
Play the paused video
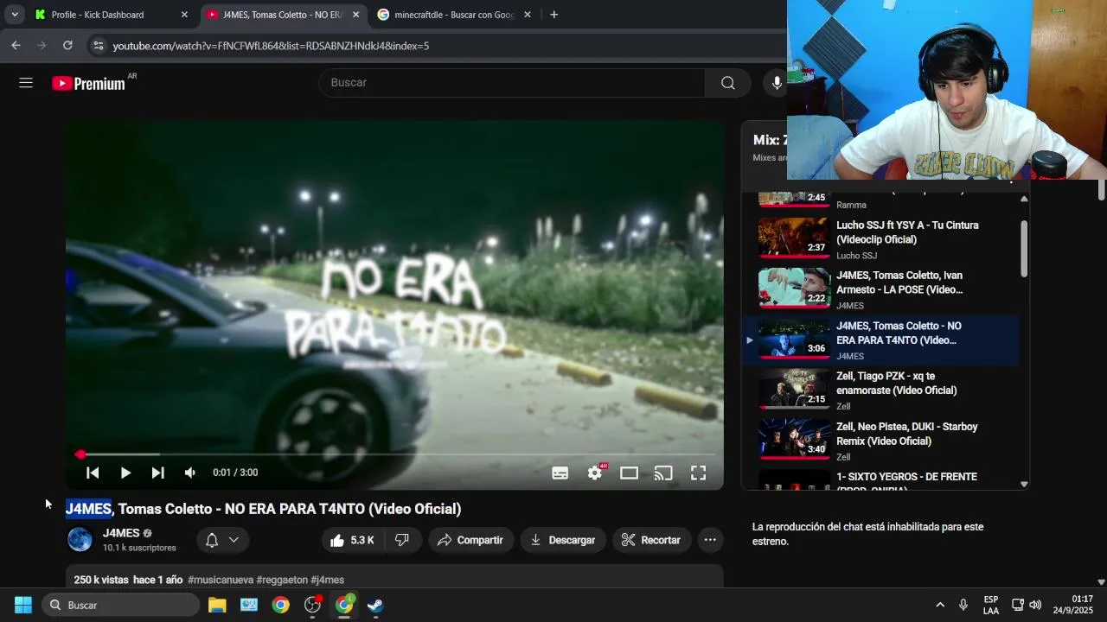tap(125, 473)
